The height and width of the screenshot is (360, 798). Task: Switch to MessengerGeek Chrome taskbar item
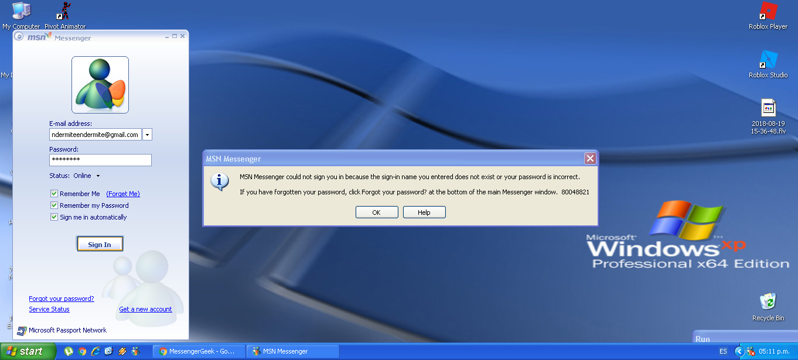click(x=199, y=351)
